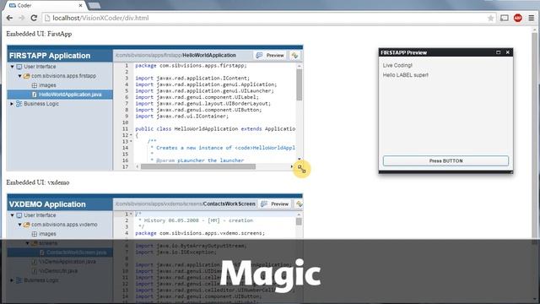The width and height of the screenshot is (540, 304).
Task: Click vxdemo package folder icon
Action: [26, 225]
